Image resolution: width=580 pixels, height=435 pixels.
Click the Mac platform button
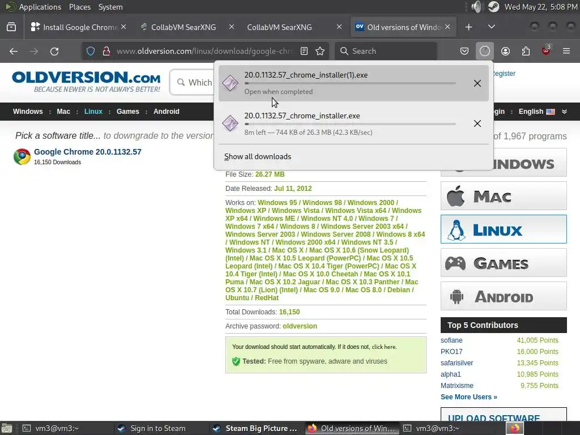pos(504,196)
